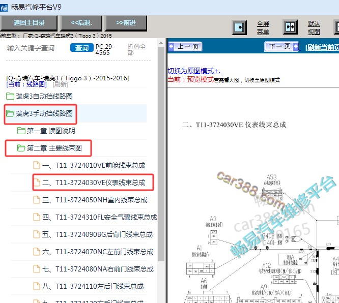Open 一、T11-3724010VE前舱线束总成 document

89,165
